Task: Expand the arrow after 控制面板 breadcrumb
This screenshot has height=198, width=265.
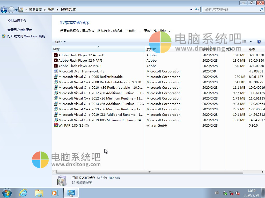Action: [45, 10]
